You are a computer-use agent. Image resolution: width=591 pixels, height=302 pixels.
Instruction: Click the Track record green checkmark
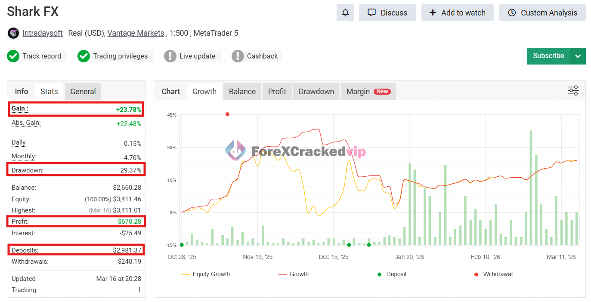pos(13,56)
